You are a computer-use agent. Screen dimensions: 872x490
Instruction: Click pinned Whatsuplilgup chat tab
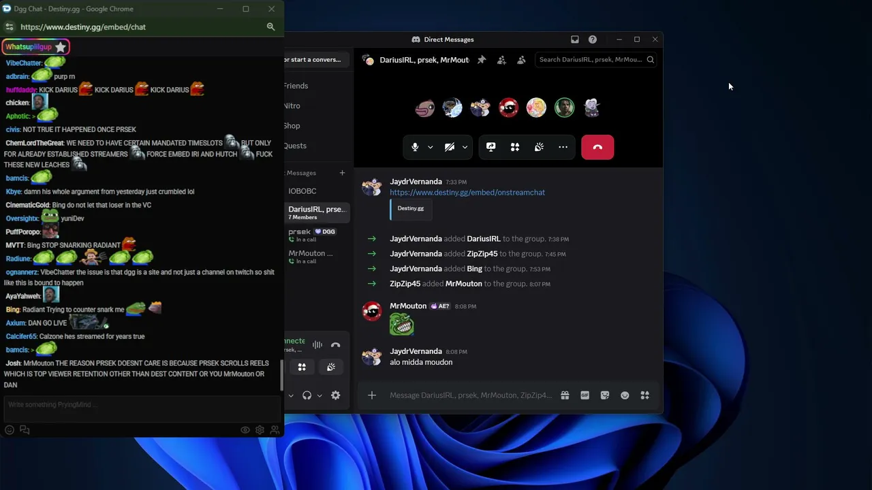[x=35, y=47]
